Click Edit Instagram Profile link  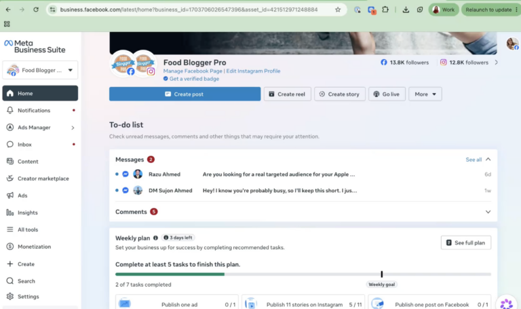point(253,71)
